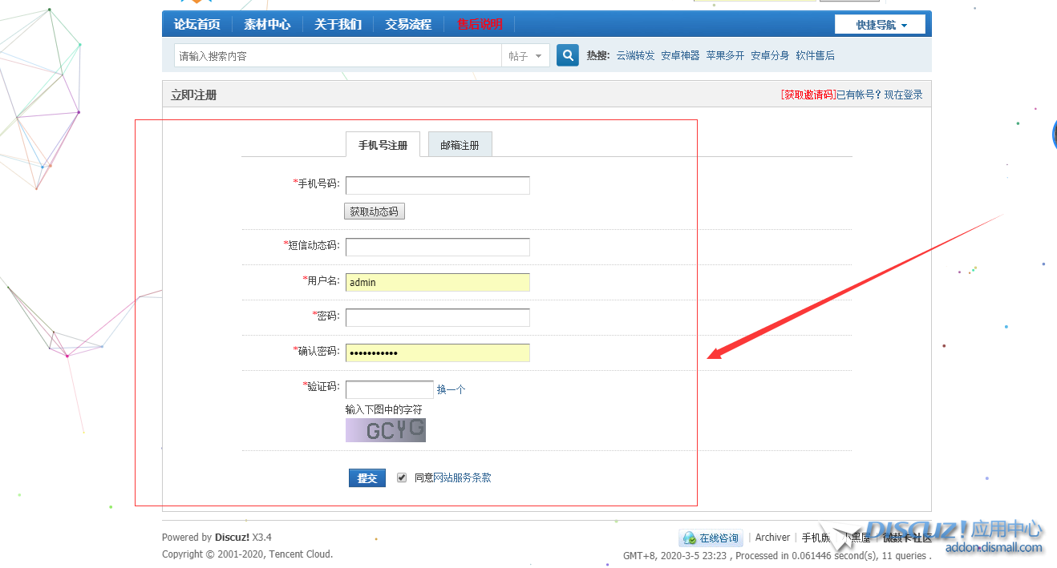Click the CAPTCHA image GCYG
Viewport: 1057px width, 568px height.
point(386,430)
